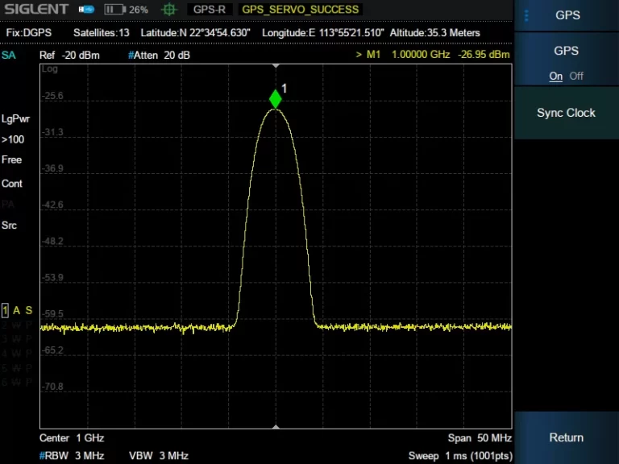Toggle the GPS On/Off softkey
Screen dimensions: 619x464
pos(566,62)
